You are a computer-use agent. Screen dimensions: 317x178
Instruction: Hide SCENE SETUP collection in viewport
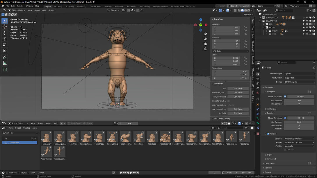307,17
